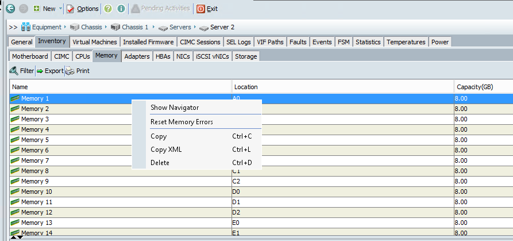Expand the Servers breadcrumb arrow
Screen dimensions: 513x241
[194, 27]
